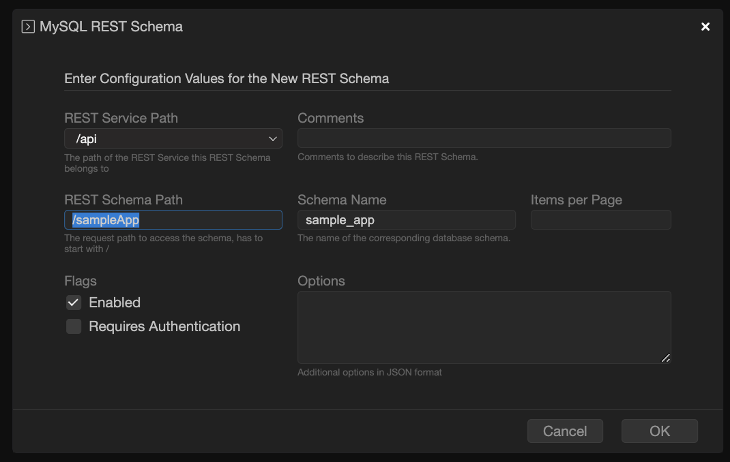Click the chevron arrow next to /api
Viewport: 730px width, 462px height.
pyautogui.click(x=273, y=139)
